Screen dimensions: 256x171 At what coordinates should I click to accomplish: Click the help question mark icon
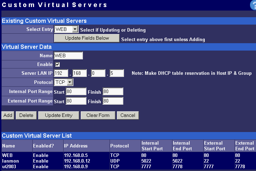(x=252, y=5)
